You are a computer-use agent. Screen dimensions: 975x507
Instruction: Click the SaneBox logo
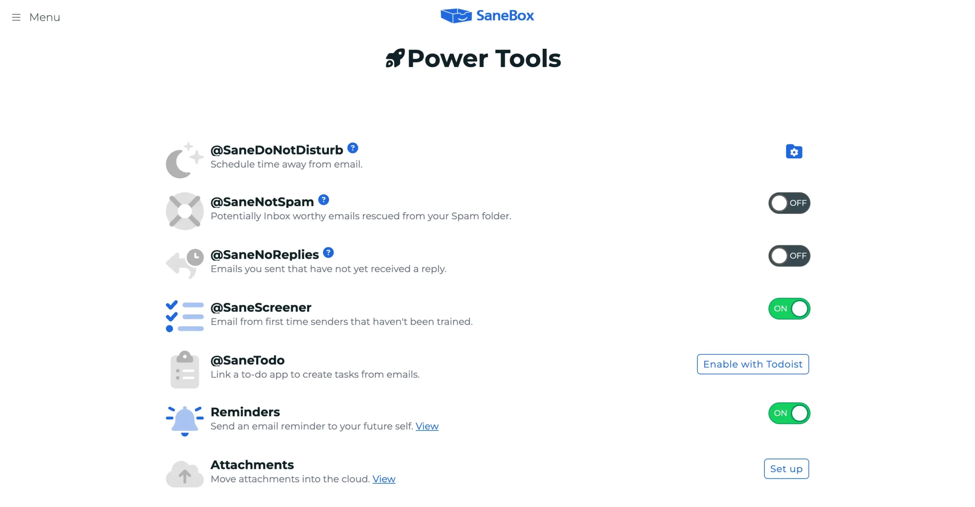487,16
